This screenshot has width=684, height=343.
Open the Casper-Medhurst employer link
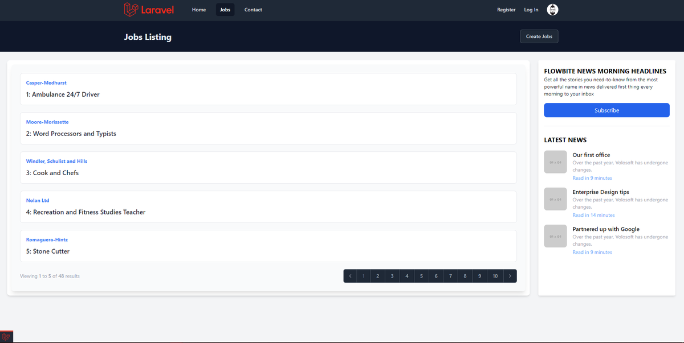click(46, 83)
